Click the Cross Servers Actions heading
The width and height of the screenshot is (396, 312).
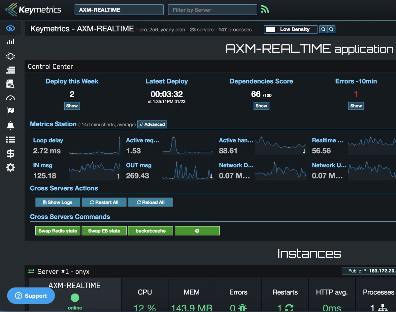[x=64, y=188]
